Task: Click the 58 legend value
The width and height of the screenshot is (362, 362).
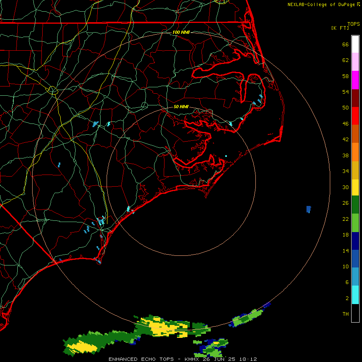Action: pyautogui.click(x=346, y=76)
